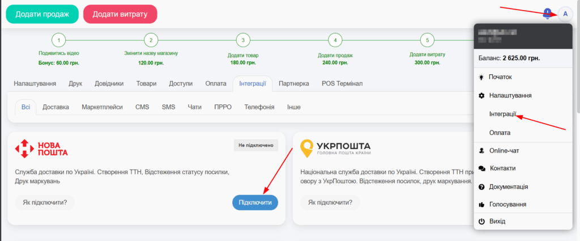The height and width of the screenshot is (241, 580).
Task: Add a sale with Додати продаж button
Action: pyautogui.click(x=42, y=14)
